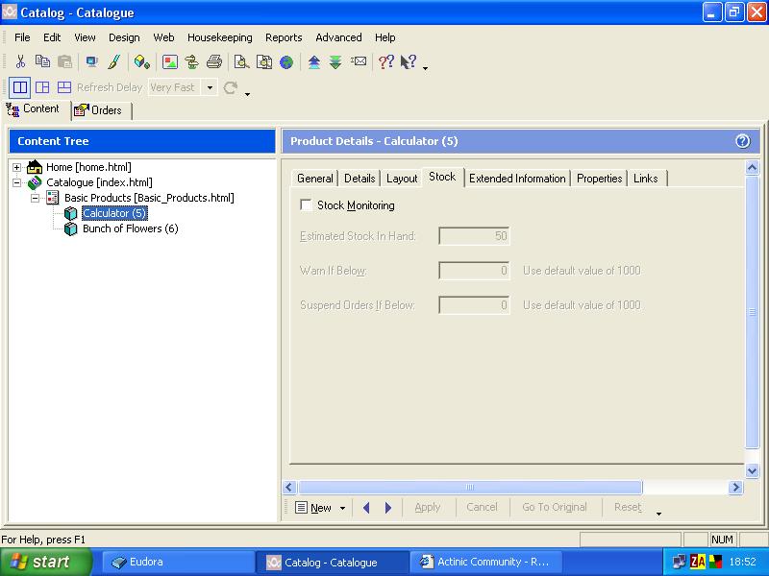Click the globe icon in the toolbar
This screenshot has height=576, width=769.
(x=286, y=62)
